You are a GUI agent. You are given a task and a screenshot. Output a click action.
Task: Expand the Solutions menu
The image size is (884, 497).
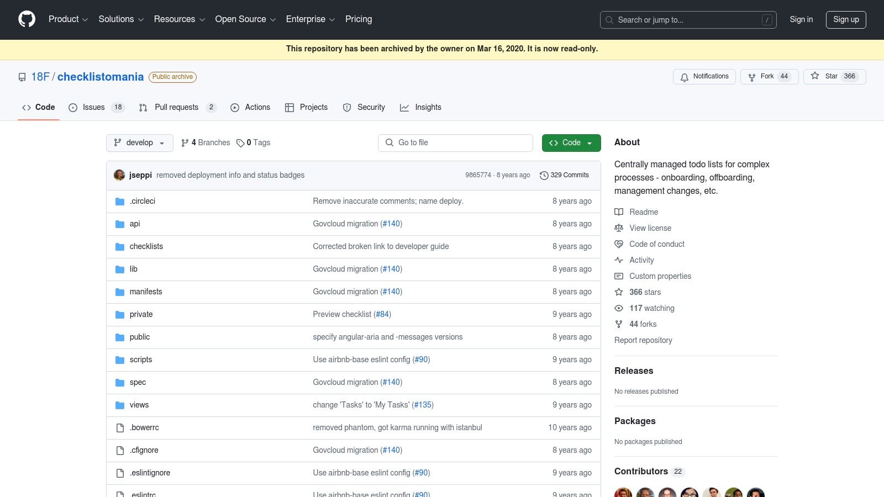pos(121,19)
